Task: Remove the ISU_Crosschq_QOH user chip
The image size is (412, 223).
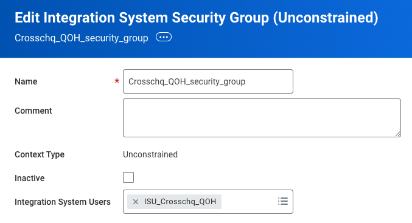Action: [x=136, y=202]
